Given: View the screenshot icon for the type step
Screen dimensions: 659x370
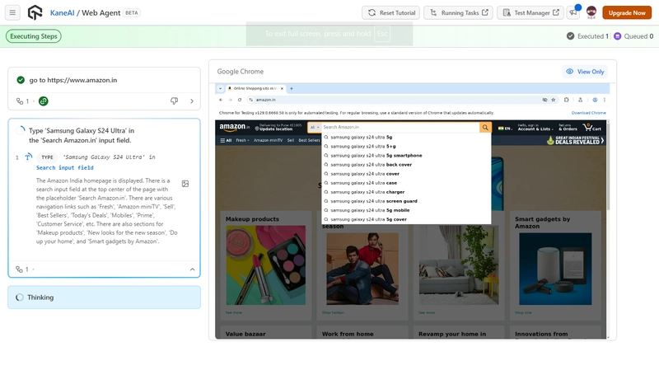Looking at the screenshot, I should click(185, 183).
